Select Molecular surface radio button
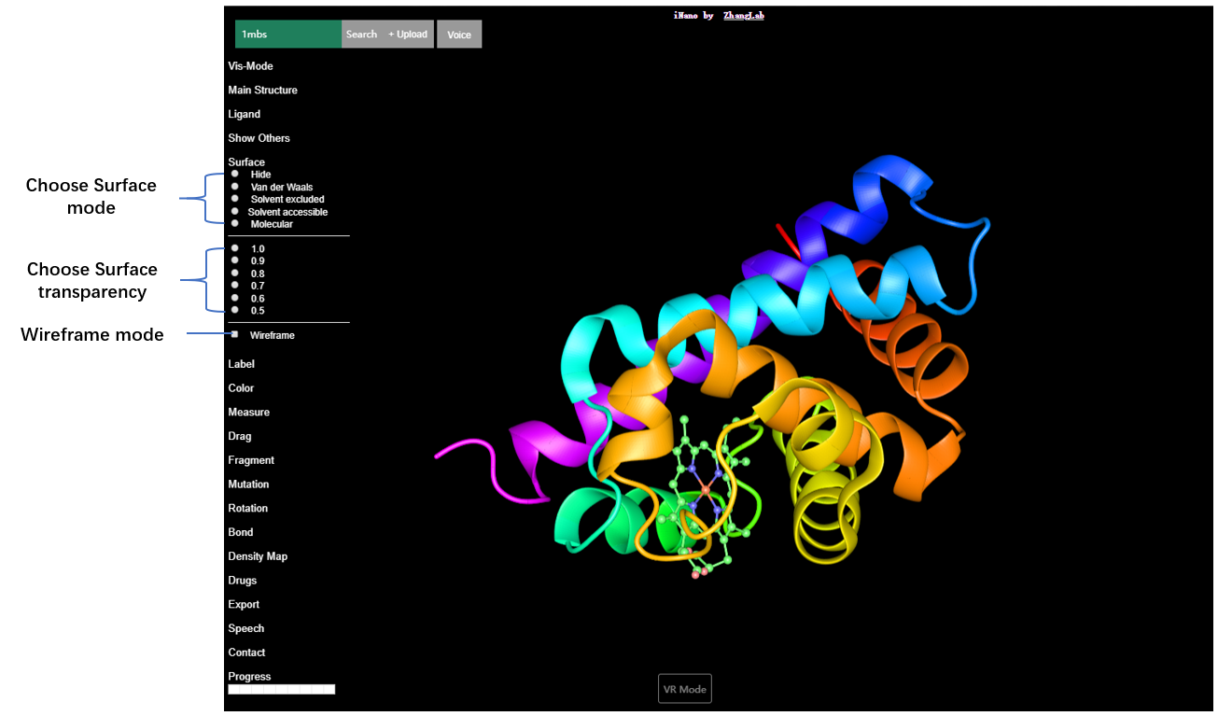The image size is (1218, 716). coord(235,223)
